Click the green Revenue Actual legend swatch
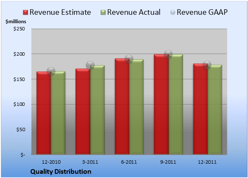This screenshot has width=248, height=178. (x=103, y=13)
